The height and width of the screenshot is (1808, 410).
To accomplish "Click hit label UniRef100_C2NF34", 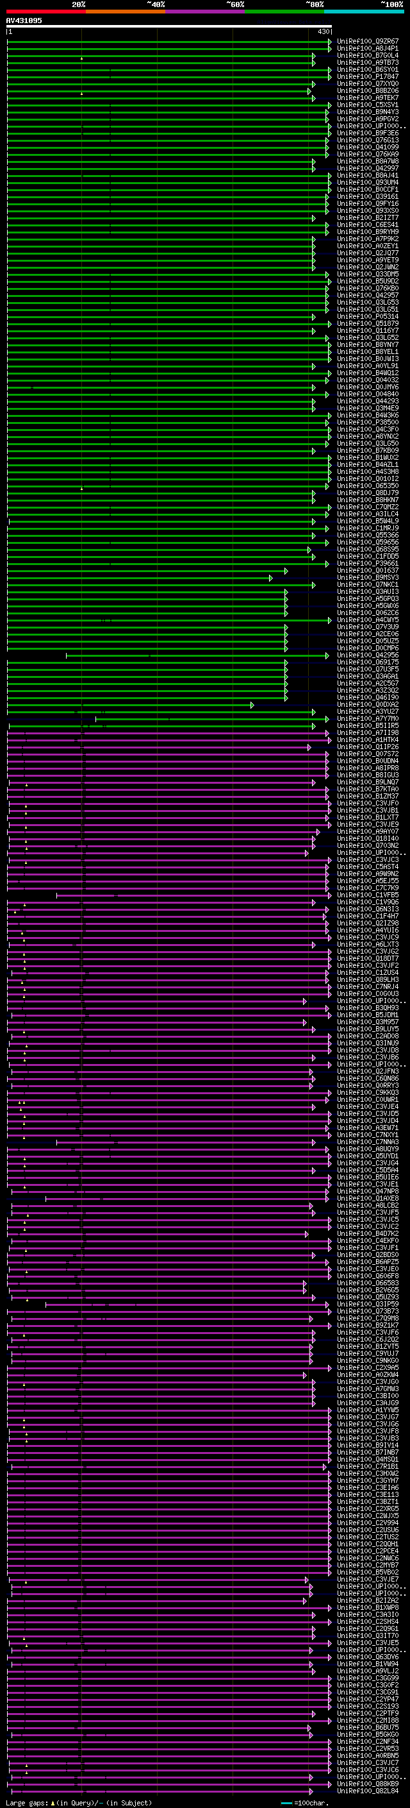I will coord(368,1741).
